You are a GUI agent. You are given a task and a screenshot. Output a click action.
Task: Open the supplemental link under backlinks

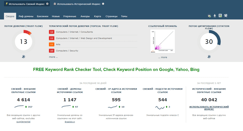click(23, 122)
